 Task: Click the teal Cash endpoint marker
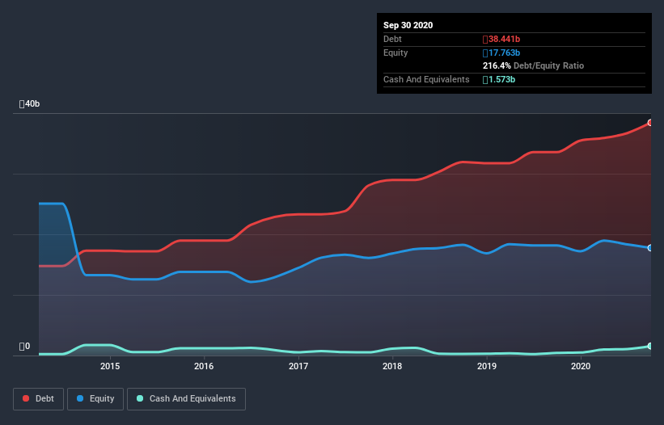click(x=650, y=346)
